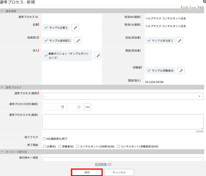Click the pencil icon beside サンプル企業２
The image size is (206, 176).
[x=75, y=28]
